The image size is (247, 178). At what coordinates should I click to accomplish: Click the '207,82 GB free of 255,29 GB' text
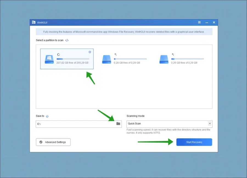tap(72, 63)
